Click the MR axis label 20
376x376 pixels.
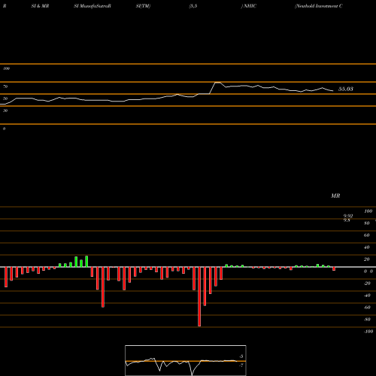pyautogui.click(x=367, y=259)
